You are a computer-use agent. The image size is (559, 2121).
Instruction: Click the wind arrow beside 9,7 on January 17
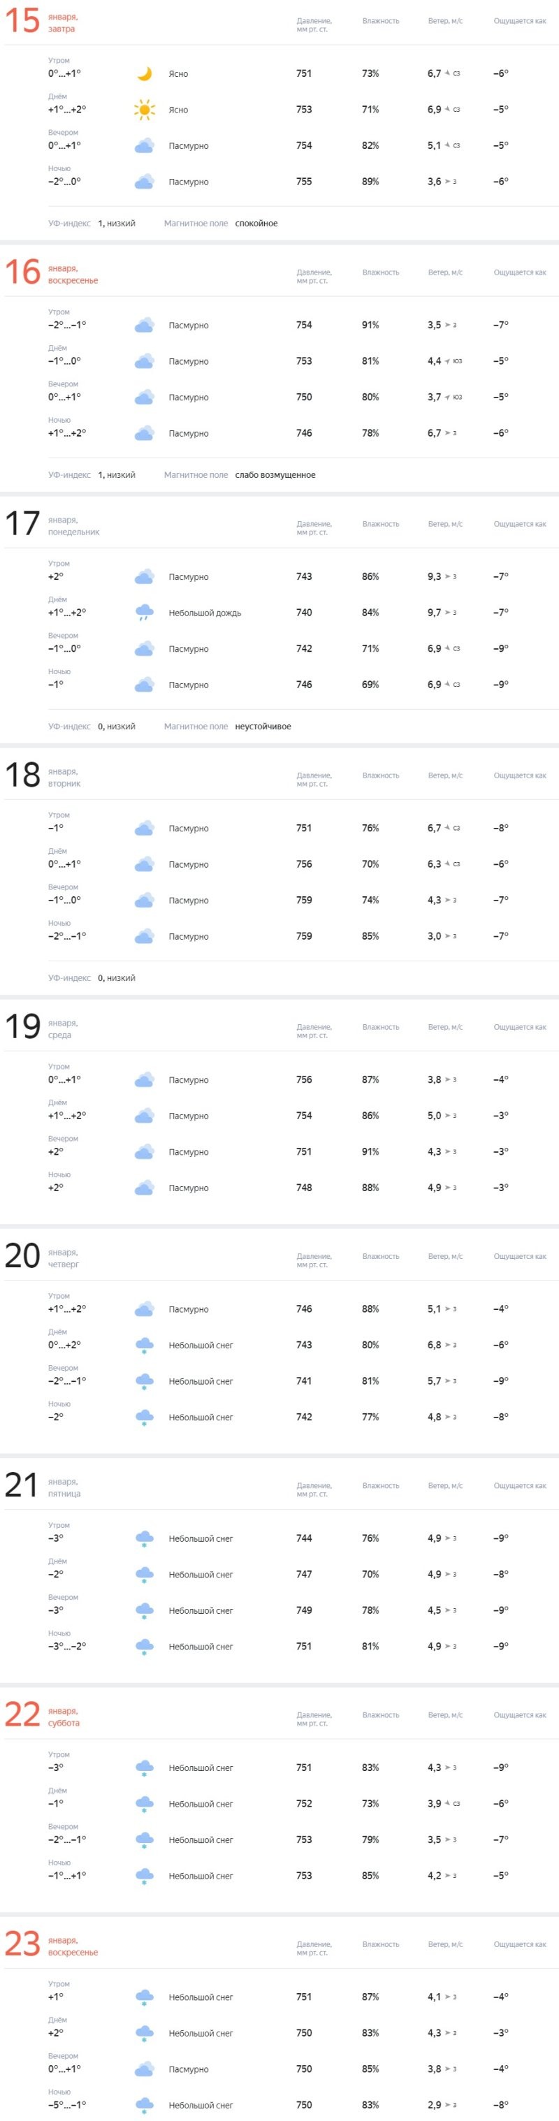448,613
